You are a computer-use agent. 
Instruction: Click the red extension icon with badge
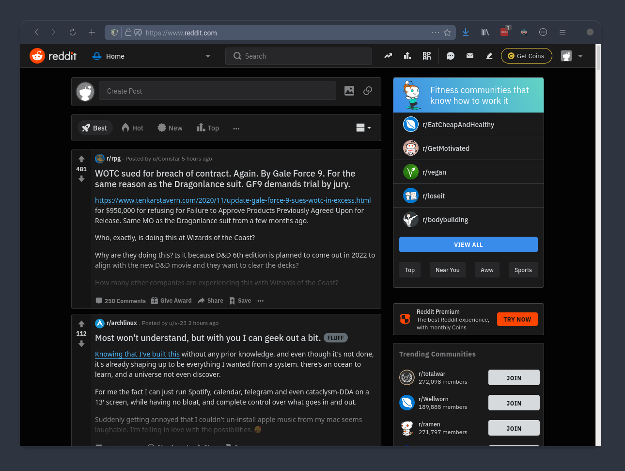point(504,32)
